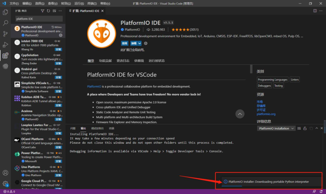Split the editor to the right
The image size is (326, 194).
(x=315, y=11)
